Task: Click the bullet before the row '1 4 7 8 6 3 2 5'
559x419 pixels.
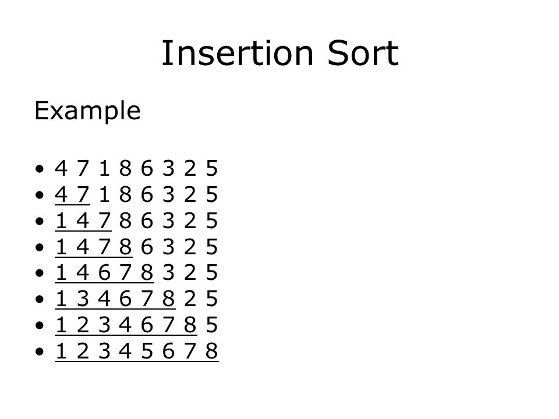Action: 40,247
